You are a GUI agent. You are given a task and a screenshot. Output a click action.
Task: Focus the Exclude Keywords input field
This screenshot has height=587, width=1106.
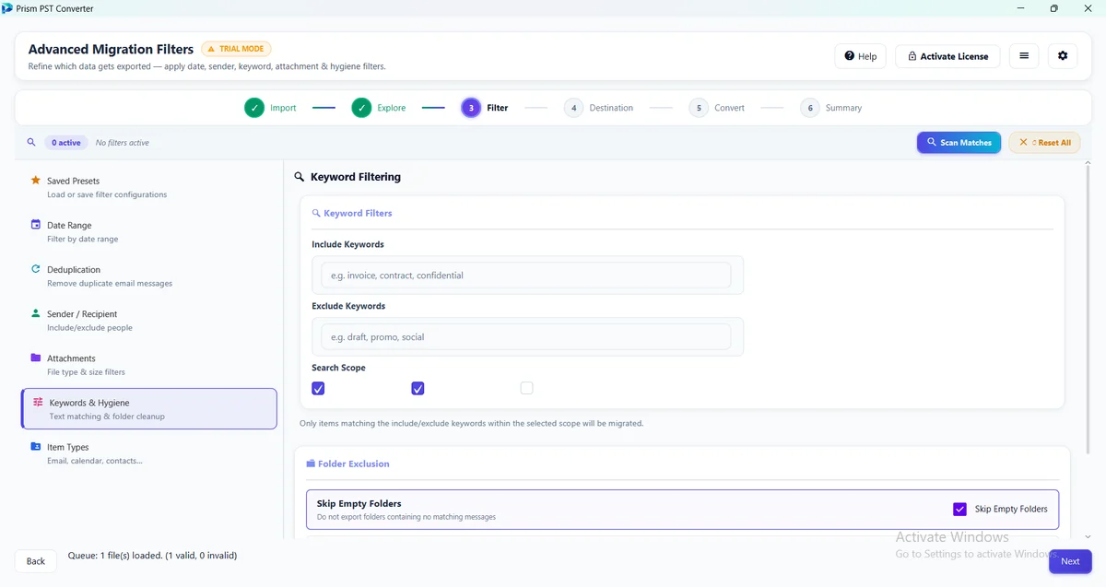(525, 337)
